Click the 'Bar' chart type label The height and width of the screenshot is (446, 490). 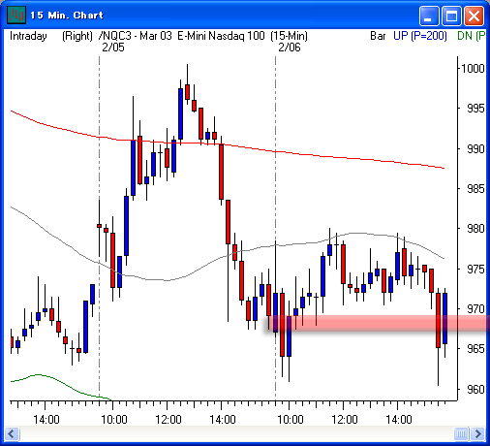point(378,36)
